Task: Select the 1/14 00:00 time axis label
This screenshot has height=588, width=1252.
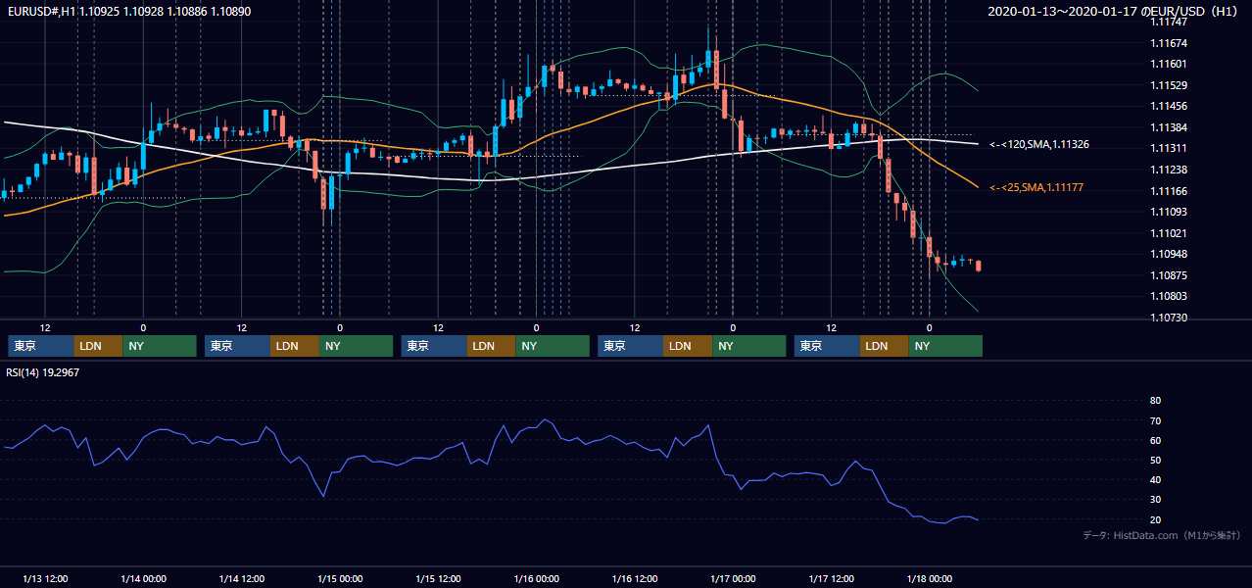Action: [x=143, y=579]
